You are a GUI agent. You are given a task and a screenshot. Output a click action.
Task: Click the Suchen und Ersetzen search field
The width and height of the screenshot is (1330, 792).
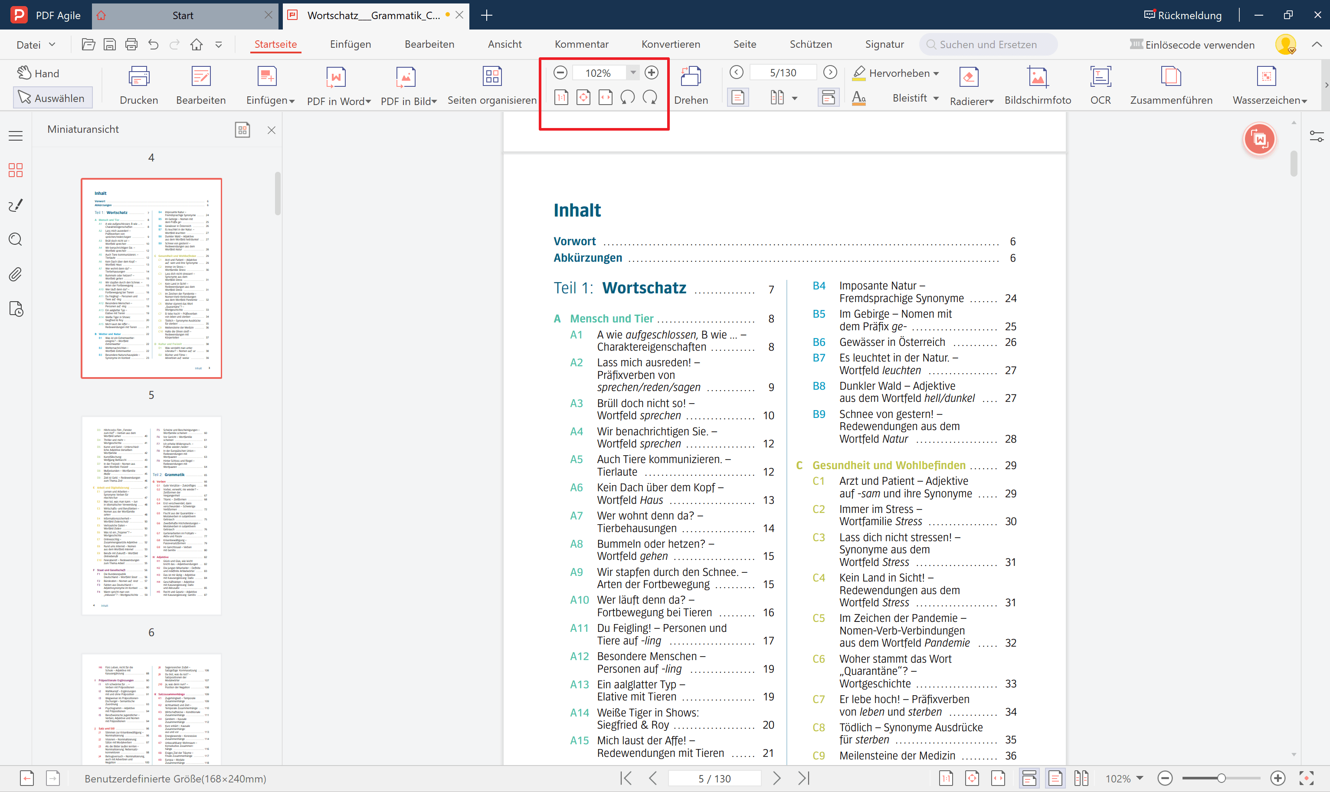[988, 45]
